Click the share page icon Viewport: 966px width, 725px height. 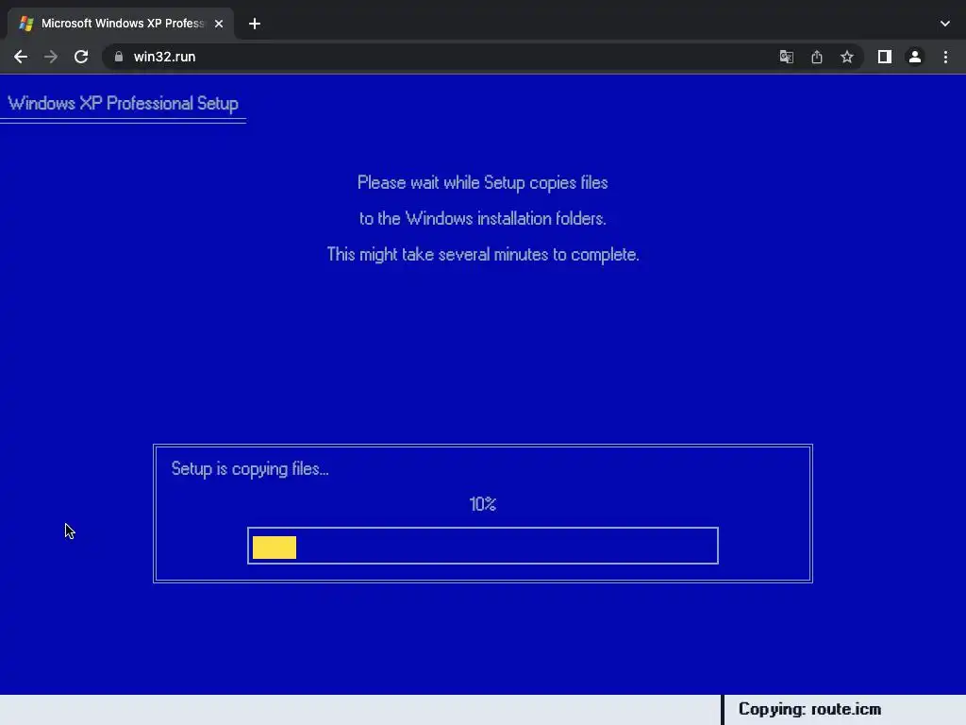click(x=817, y=57)
